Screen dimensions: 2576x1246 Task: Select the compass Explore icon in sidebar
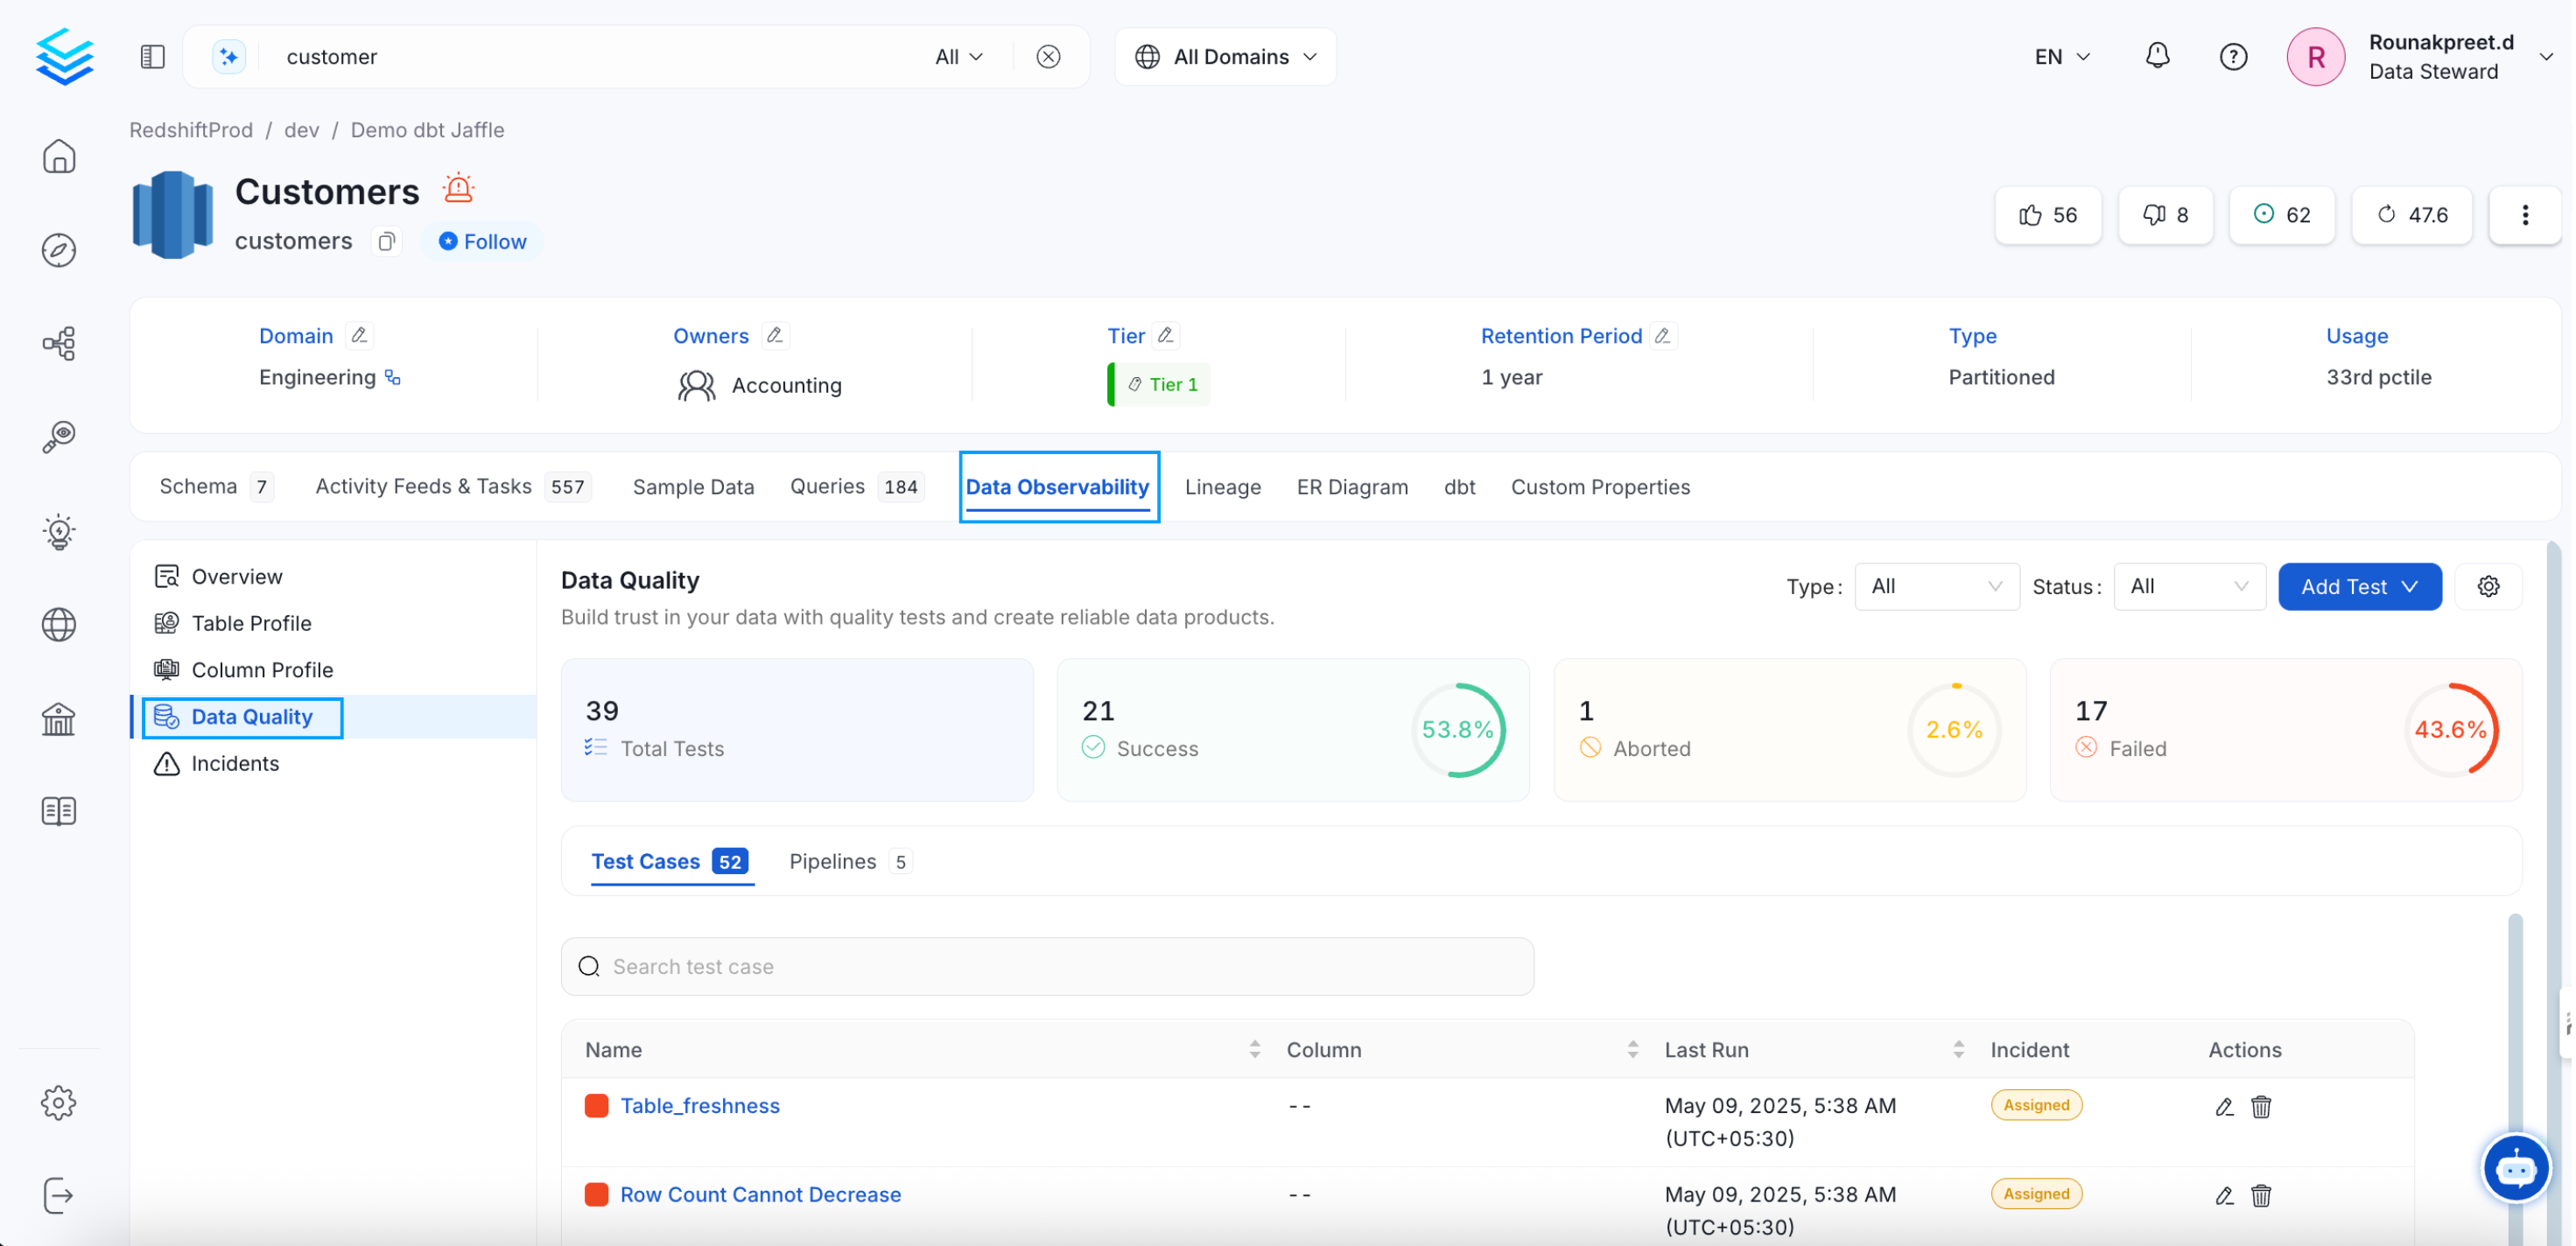pos(59,251)
